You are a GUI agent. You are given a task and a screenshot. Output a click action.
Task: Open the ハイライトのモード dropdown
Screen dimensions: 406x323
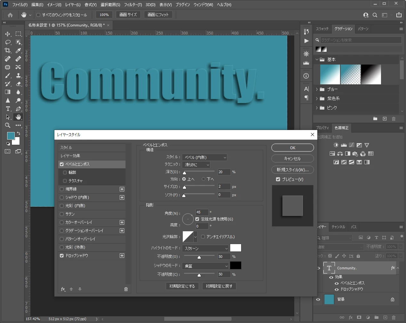205,248
